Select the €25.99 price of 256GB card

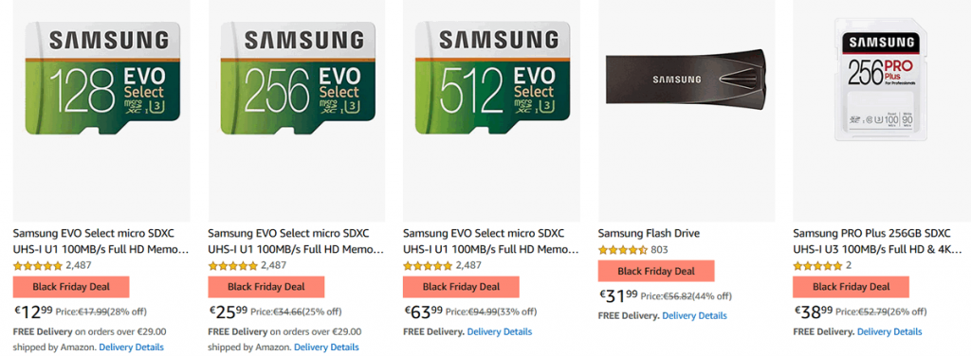tap(228, 311)
